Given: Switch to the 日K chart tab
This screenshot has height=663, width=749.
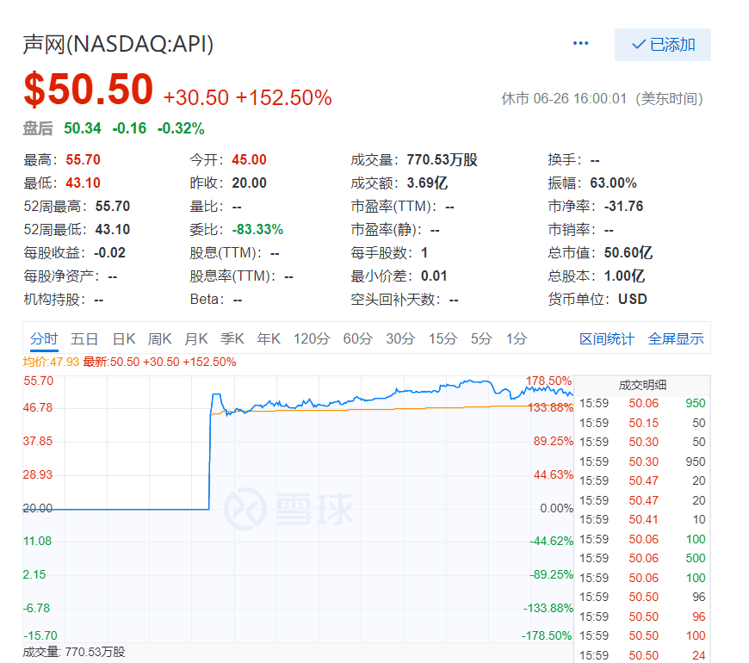Looking at the screenshot, I should click(x=124, y=339).
